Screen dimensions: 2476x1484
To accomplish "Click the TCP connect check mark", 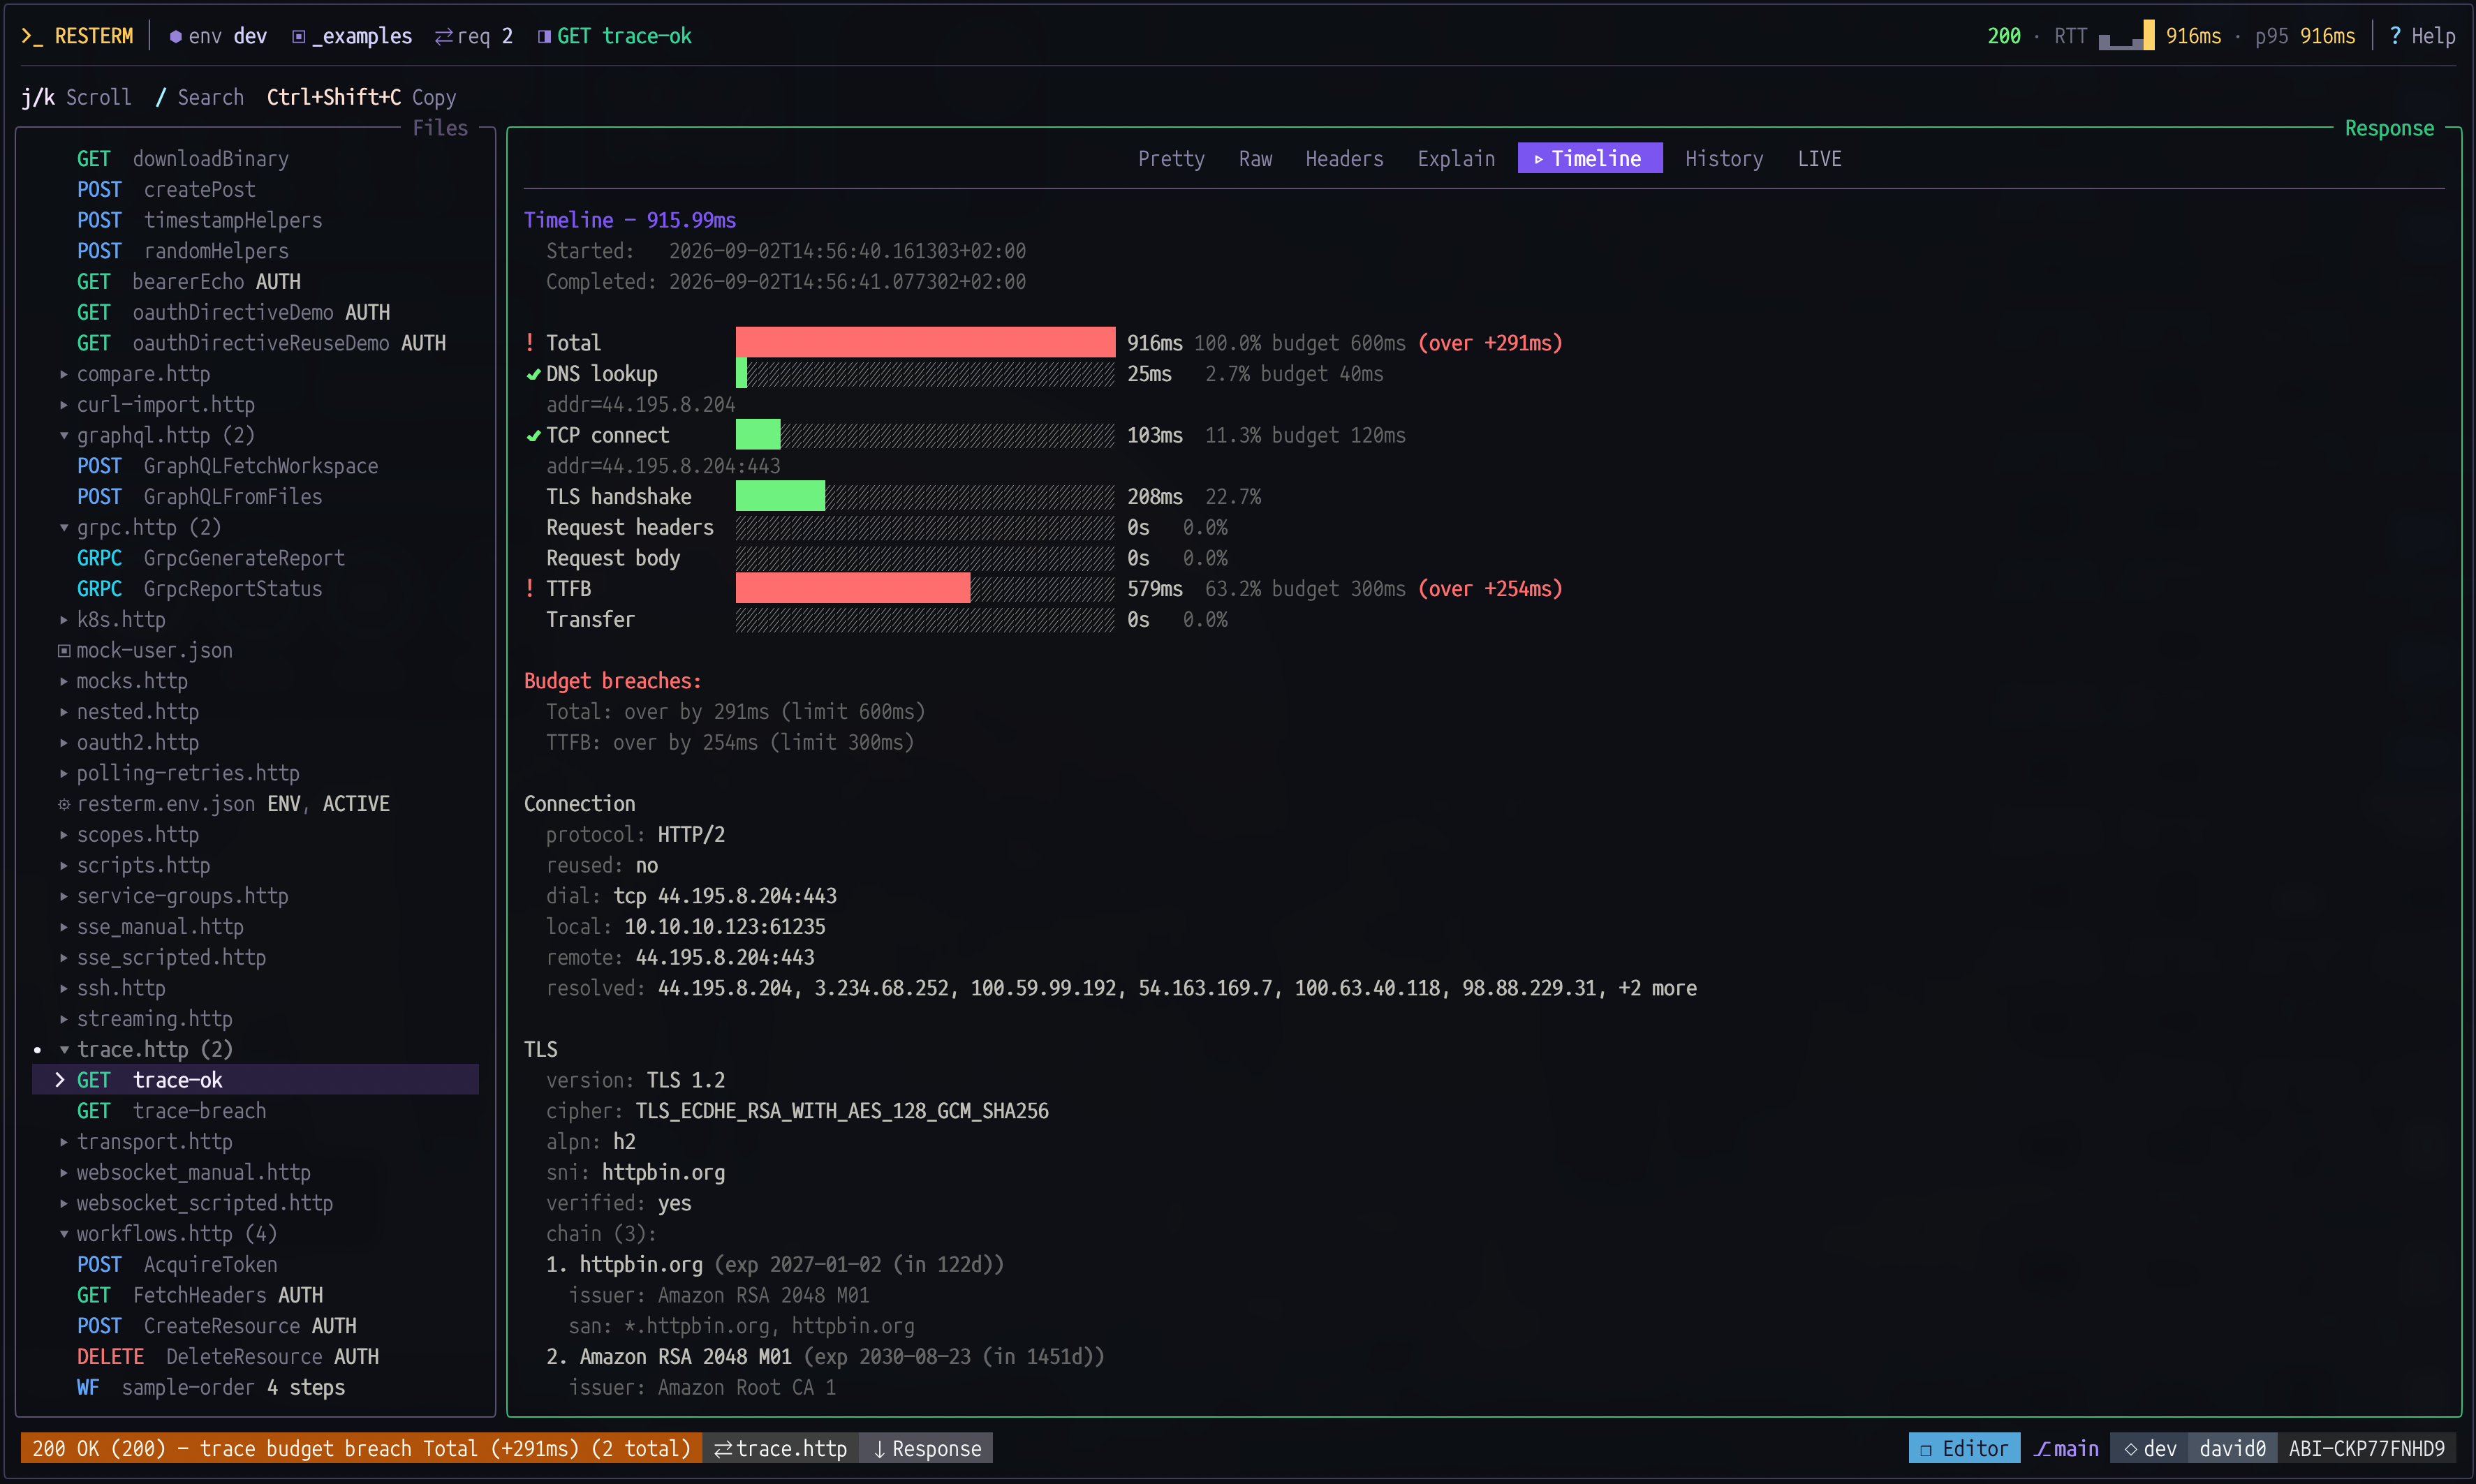I will pyautogui.click(x=533, y=435).
